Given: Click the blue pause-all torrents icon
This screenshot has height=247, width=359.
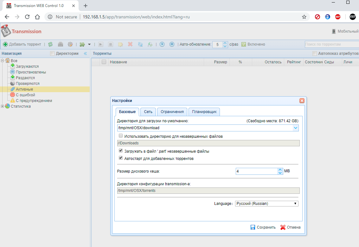Looking at the screenshot, I should click(172, 44).
